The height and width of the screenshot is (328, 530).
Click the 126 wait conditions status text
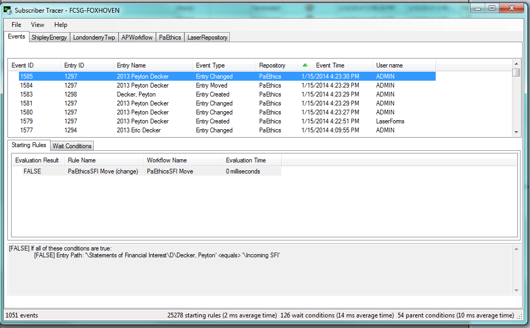coord(337,315)
